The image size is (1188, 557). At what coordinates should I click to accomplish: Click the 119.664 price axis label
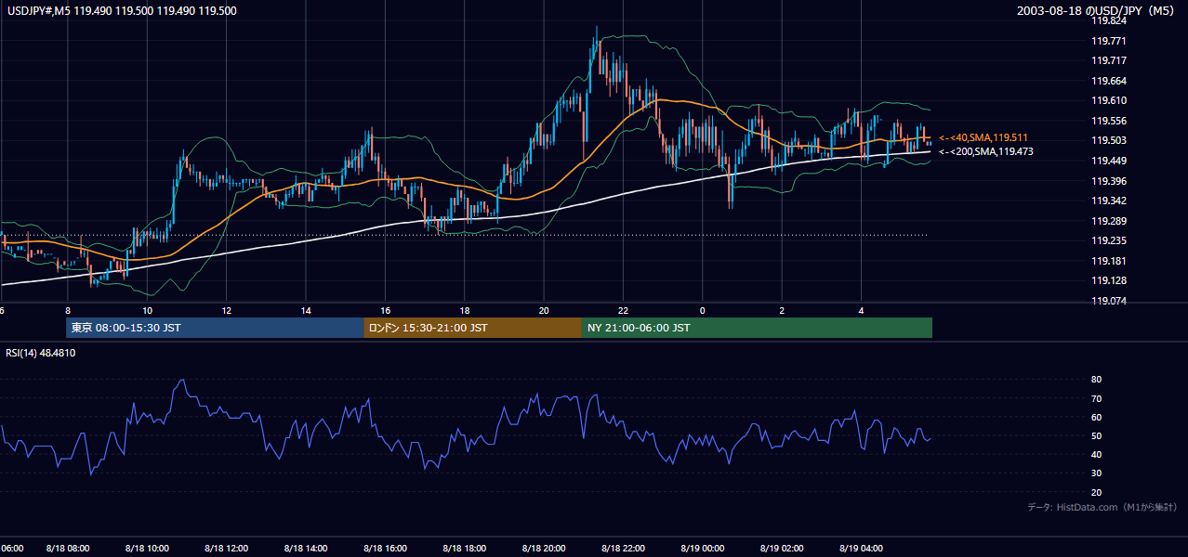(x=1110, y=81)
